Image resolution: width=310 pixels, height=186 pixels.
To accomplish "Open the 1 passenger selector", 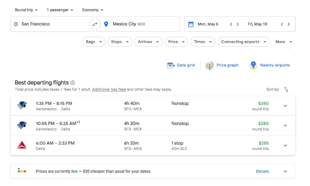I will (x=59, y=10).
